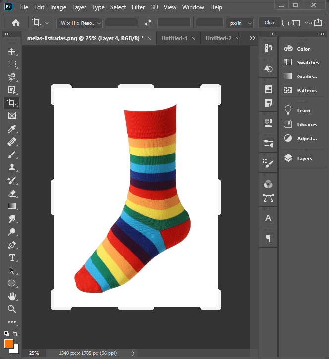Viewport: 329px width, 359px height.
Task: Switch to the Untitled-1 tab
Action: 174,38
